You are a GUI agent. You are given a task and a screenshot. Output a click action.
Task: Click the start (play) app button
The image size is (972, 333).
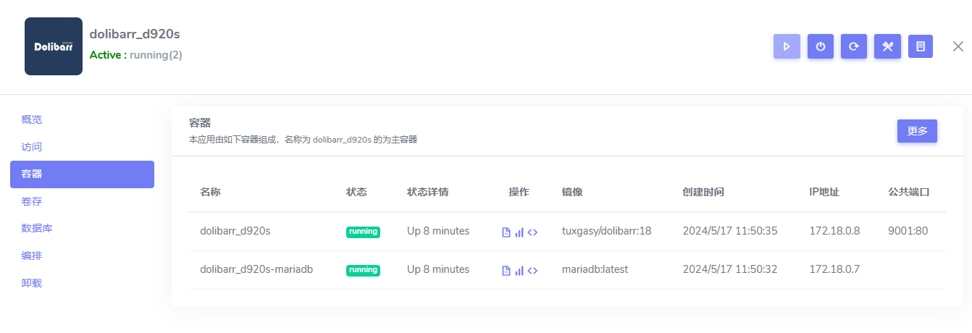tap(787, 46)
